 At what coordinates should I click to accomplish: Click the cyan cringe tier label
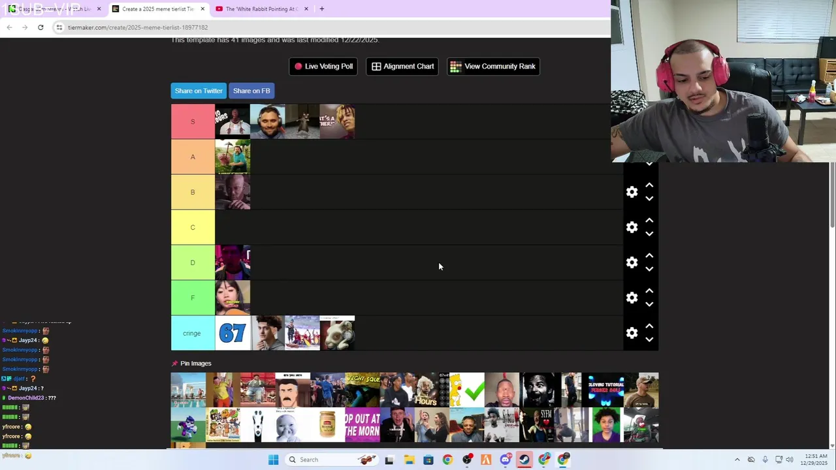[x=193, y=333]
